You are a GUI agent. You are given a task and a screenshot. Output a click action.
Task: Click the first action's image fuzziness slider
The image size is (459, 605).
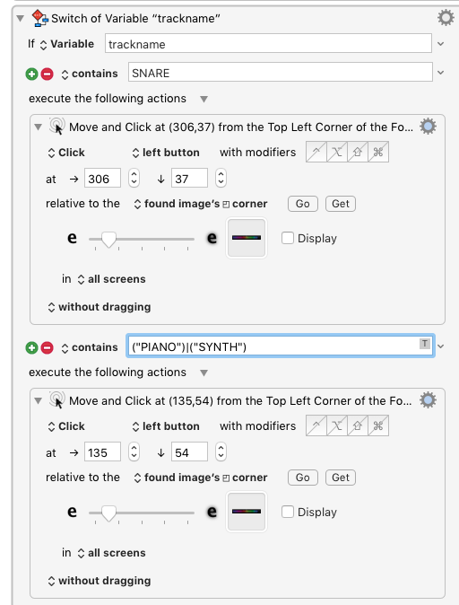[142, 240]
